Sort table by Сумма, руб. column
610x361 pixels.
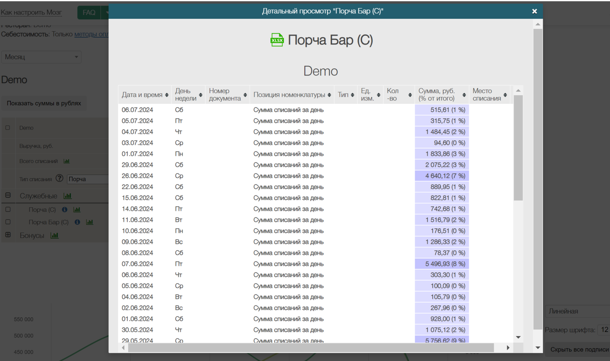464,95
